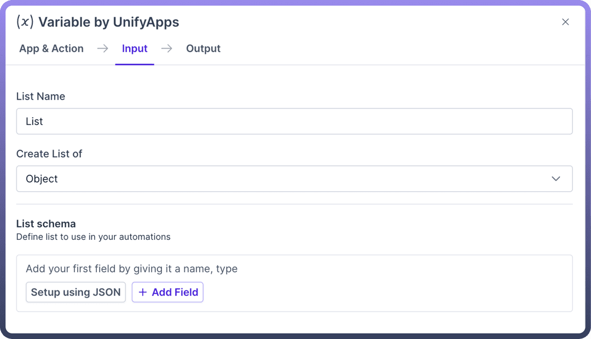Close the Variable by UnifyApps dialog
The image size is (591, 339).
565,22
